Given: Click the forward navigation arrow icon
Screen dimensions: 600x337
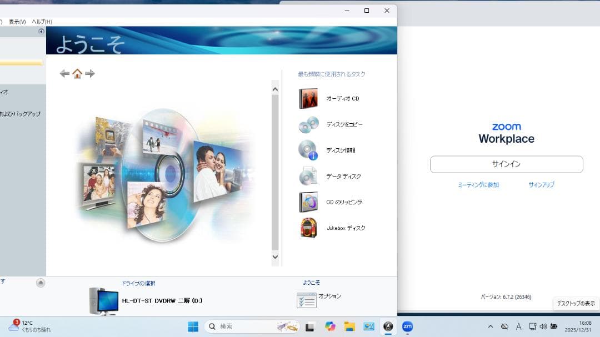Looking at the screenshot, I should (x=91, y=73).
